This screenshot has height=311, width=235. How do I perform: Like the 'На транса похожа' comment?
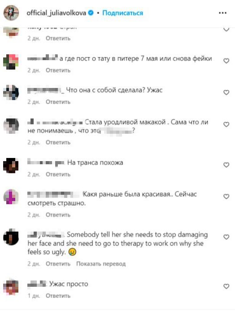point(226,165)
